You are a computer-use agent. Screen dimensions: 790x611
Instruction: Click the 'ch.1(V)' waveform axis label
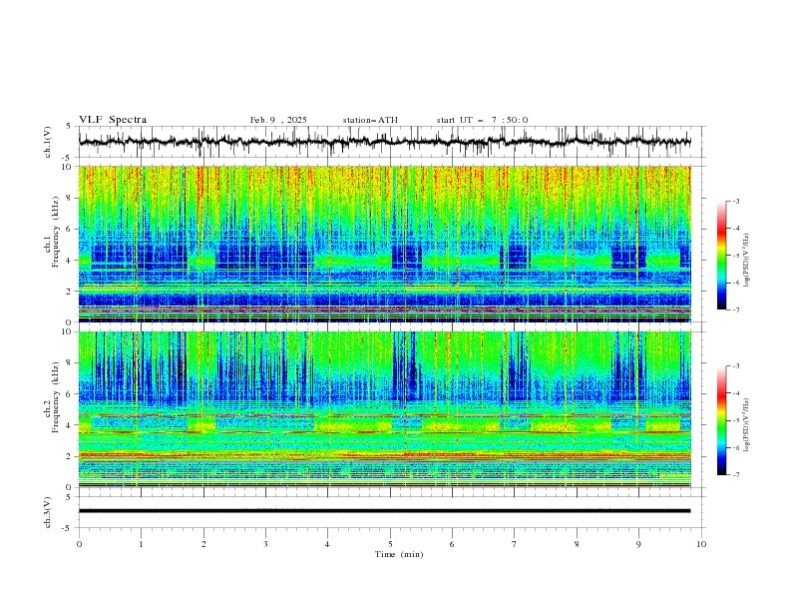(x=48, y=142)
